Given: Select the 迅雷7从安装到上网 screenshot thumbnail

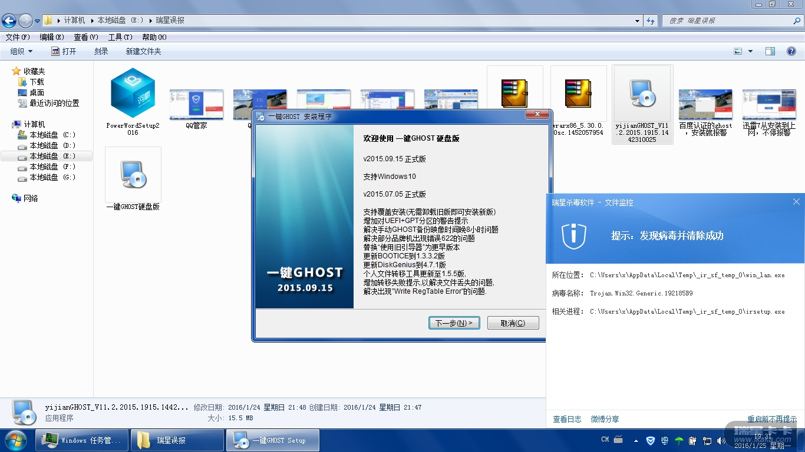Looking at the screenshot, I should (x=769, y=112).
